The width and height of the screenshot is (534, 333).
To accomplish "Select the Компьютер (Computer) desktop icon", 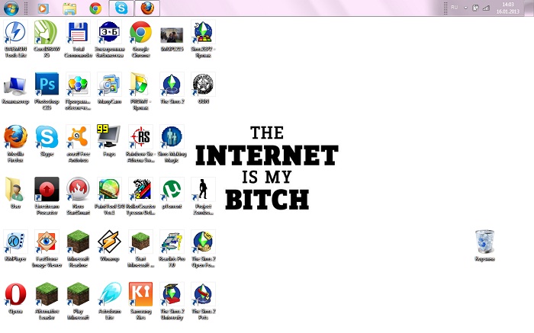I will click(15, 85).
